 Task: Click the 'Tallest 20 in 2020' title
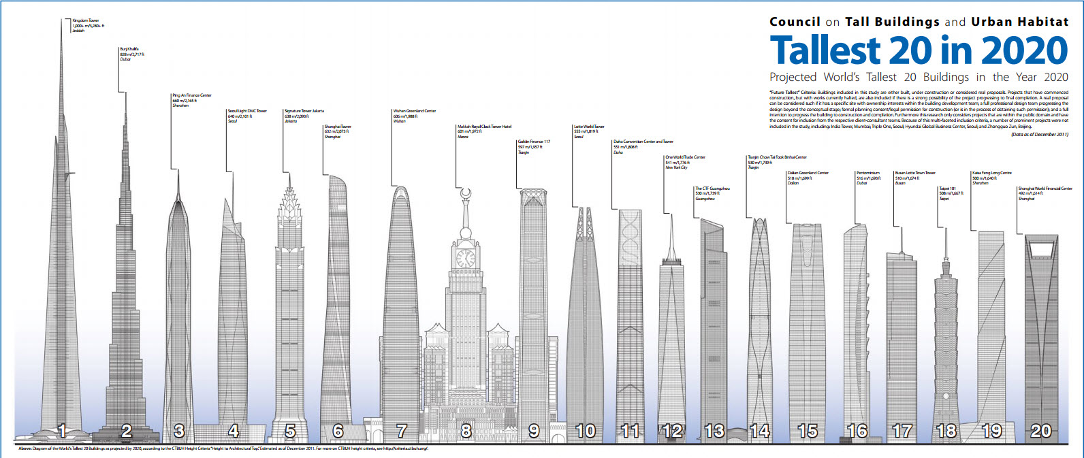[x=919, y=50]
